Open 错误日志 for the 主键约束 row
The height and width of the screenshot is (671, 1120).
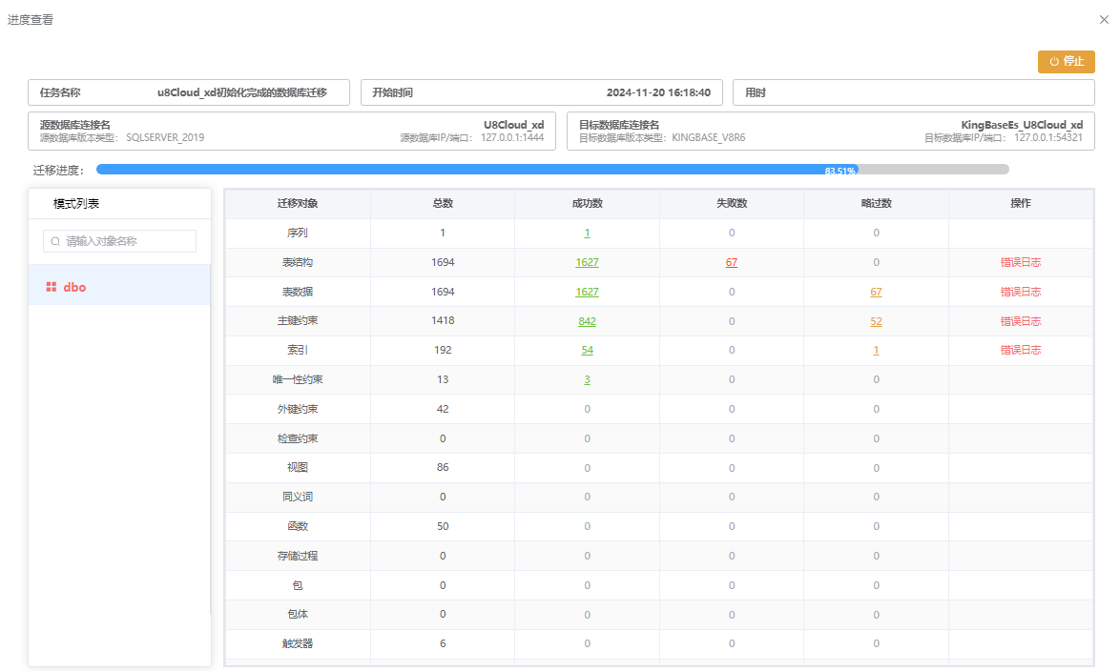pos(1020,321)
